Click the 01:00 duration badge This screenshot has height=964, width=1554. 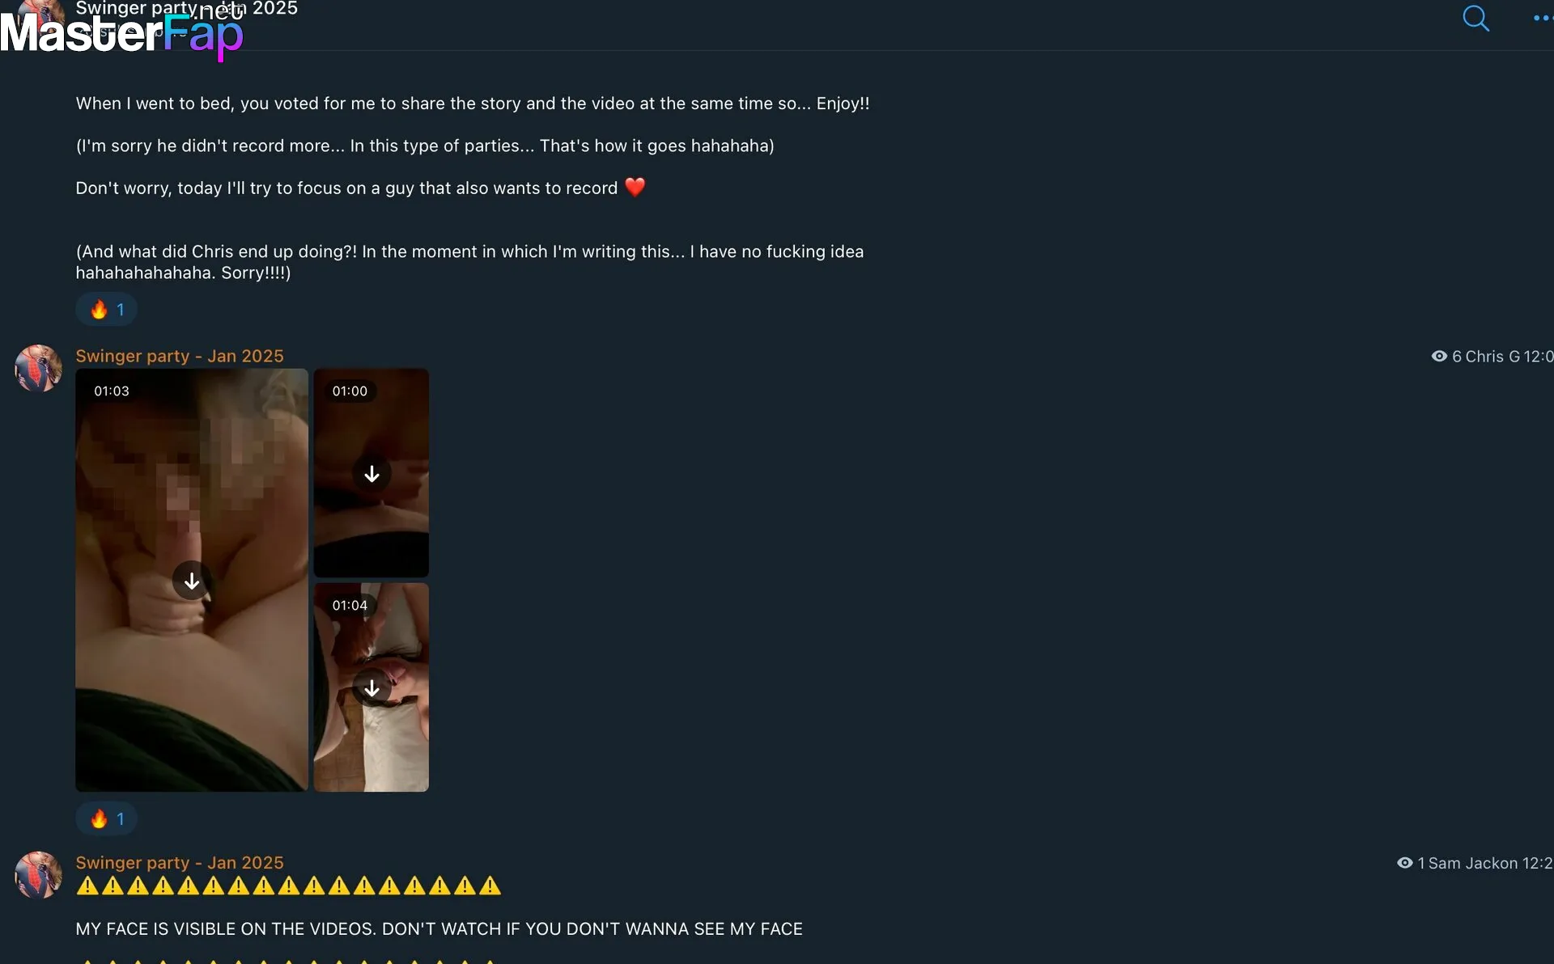(x=350, y=391)
